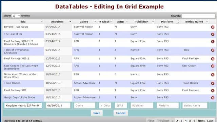
Task: Remove the Final Fantasy XIII row (10/12/2013)
Action: point(213,90)
